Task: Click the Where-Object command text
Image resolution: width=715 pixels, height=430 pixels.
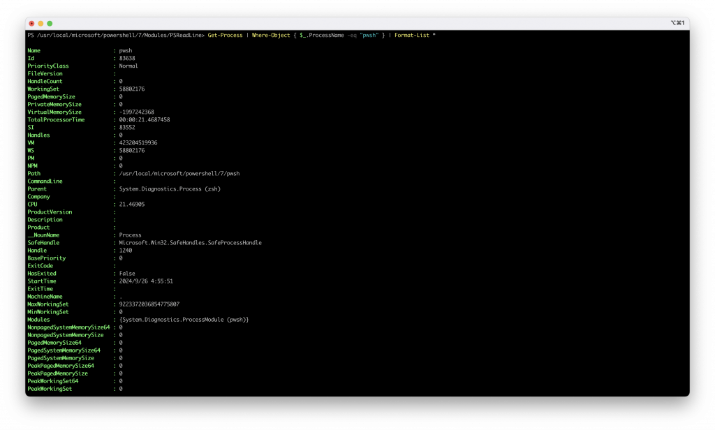Action: click(x=271, y=35)
